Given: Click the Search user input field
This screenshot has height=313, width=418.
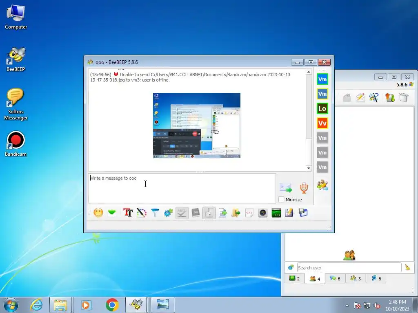Looking at the screenshot, I should click(x=349, y=267).
